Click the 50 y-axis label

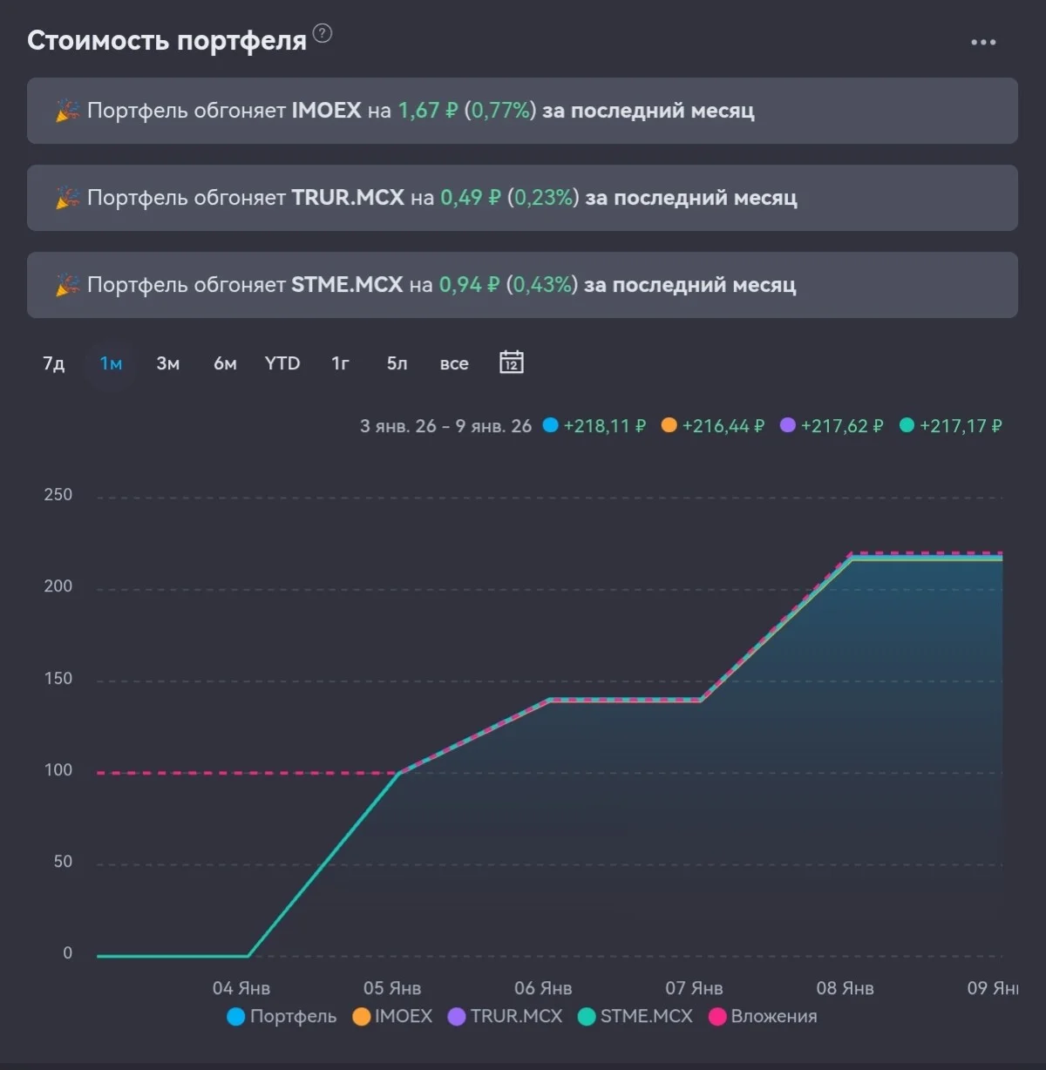pyautogui.click(x=63, y=862)
